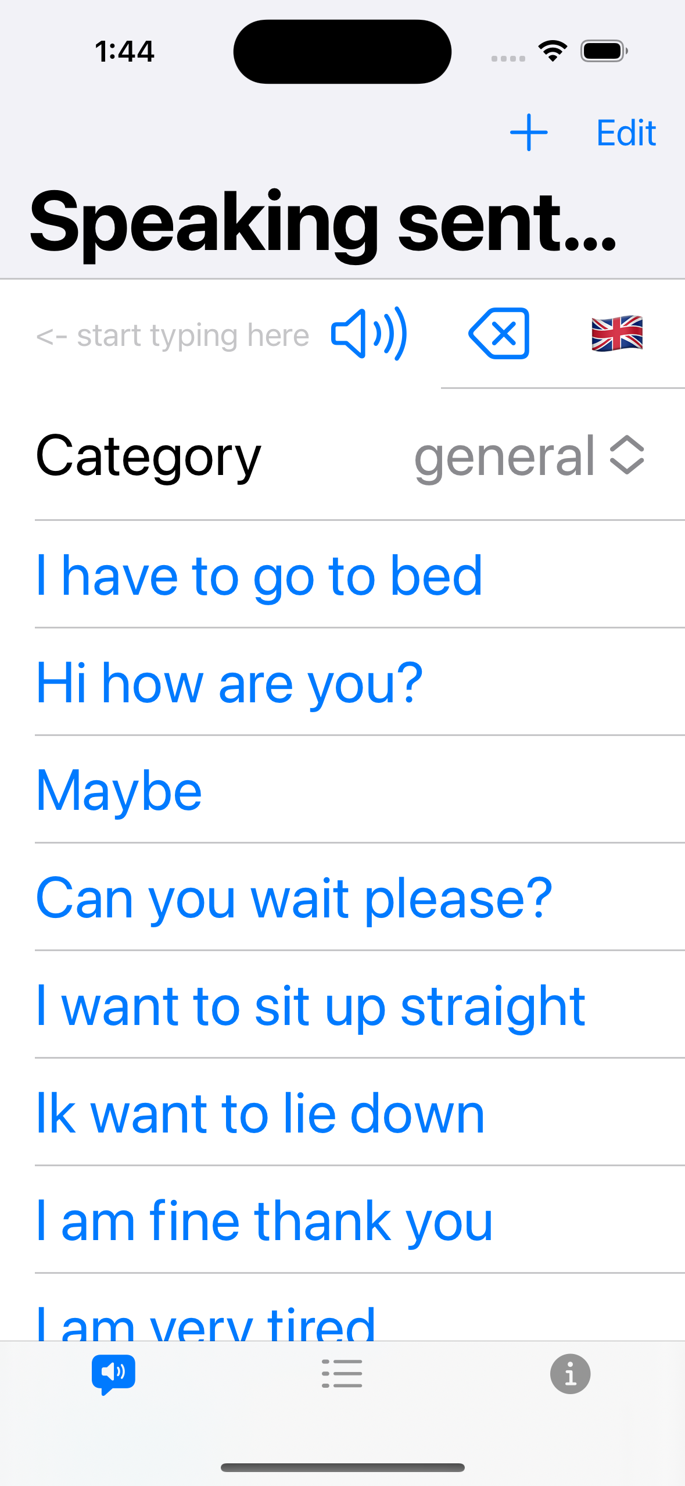The image size is (685, 1486).
Task: Open the list tab in bottom bar
Action: pyautogui.click(x=342, y=1374)
